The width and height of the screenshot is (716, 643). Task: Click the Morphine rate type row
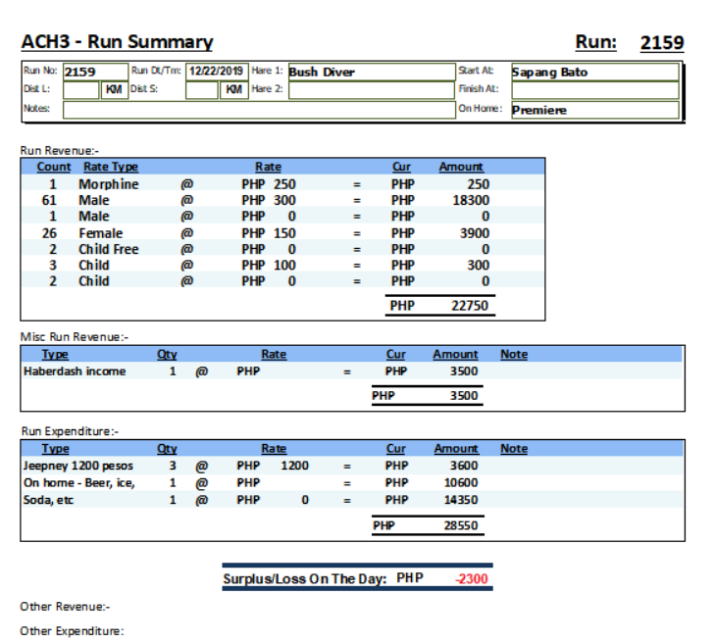pos(108,184)
